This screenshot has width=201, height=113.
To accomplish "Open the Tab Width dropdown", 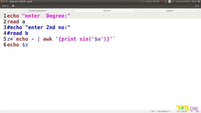I will click(x=164, y=111).
